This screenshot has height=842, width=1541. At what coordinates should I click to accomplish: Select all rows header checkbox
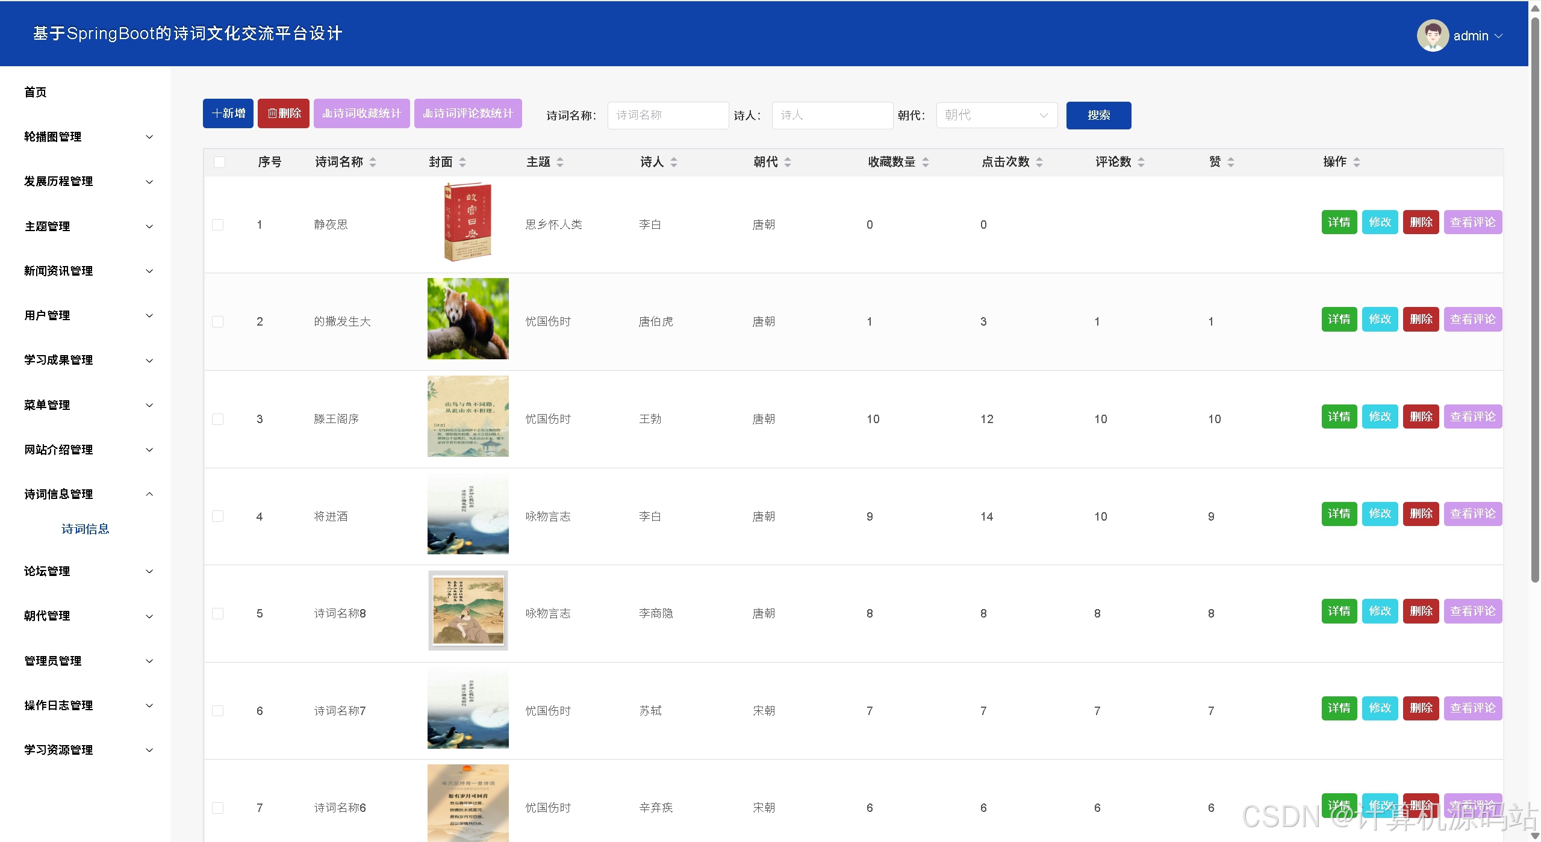pyautogui.click(x=219, y=163)
